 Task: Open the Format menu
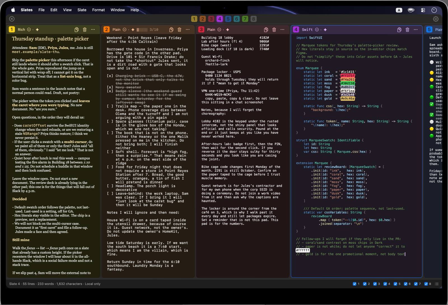click(x=99, y=10)
